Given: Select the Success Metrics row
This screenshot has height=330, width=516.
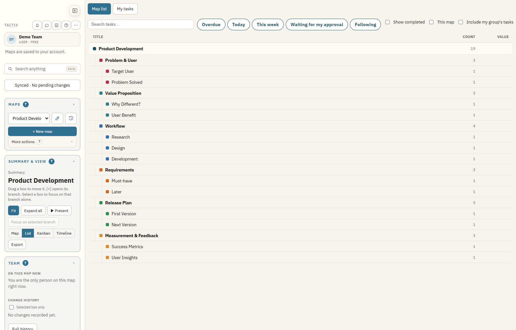Looking at the screenshot, I should point(301,247).
